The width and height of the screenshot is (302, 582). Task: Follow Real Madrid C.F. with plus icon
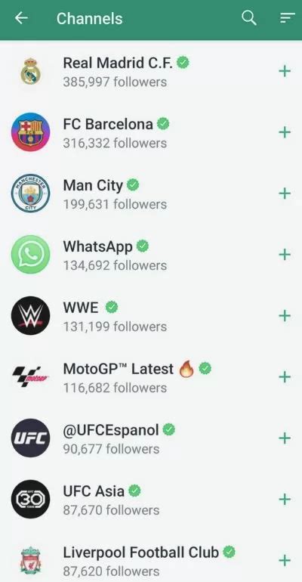285,71
